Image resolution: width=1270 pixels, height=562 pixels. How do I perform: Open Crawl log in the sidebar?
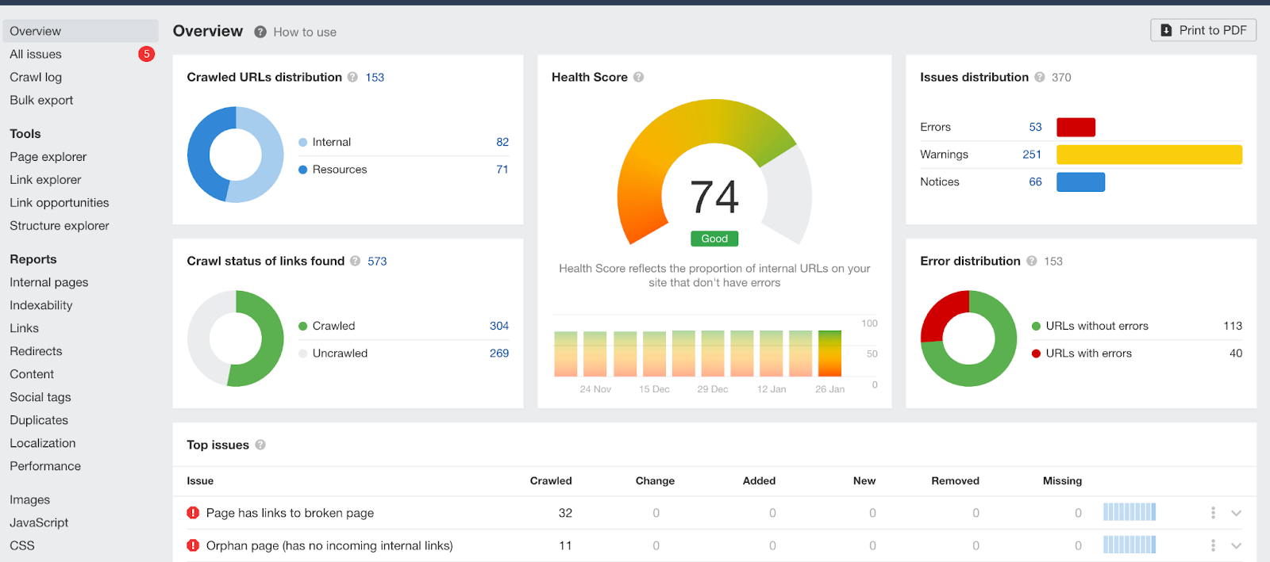coord(36,77)
